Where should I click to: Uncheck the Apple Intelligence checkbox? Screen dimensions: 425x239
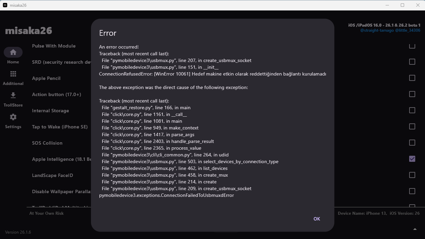(x=412, y=159)
